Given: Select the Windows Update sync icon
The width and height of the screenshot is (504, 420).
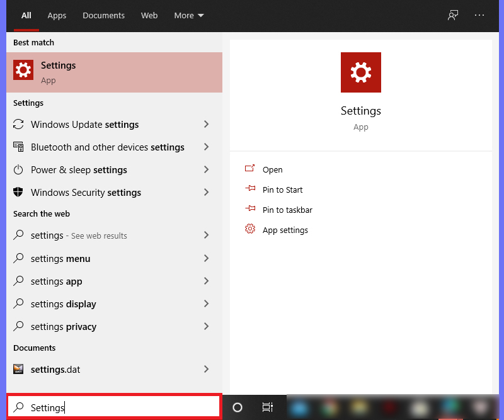Looking at the screenshot, I should click(x=18, y=124).
